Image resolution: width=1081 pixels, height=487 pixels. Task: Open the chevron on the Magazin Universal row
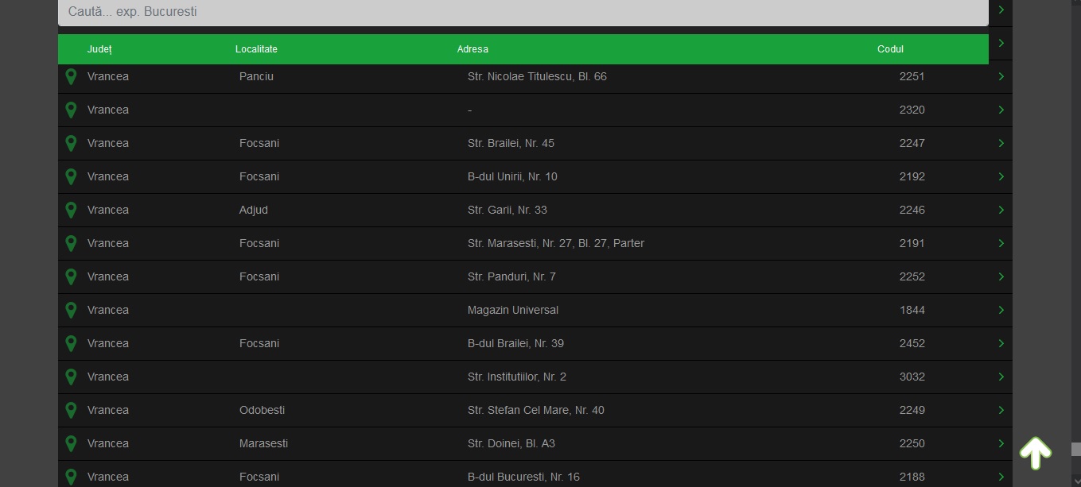(1001, 310)
